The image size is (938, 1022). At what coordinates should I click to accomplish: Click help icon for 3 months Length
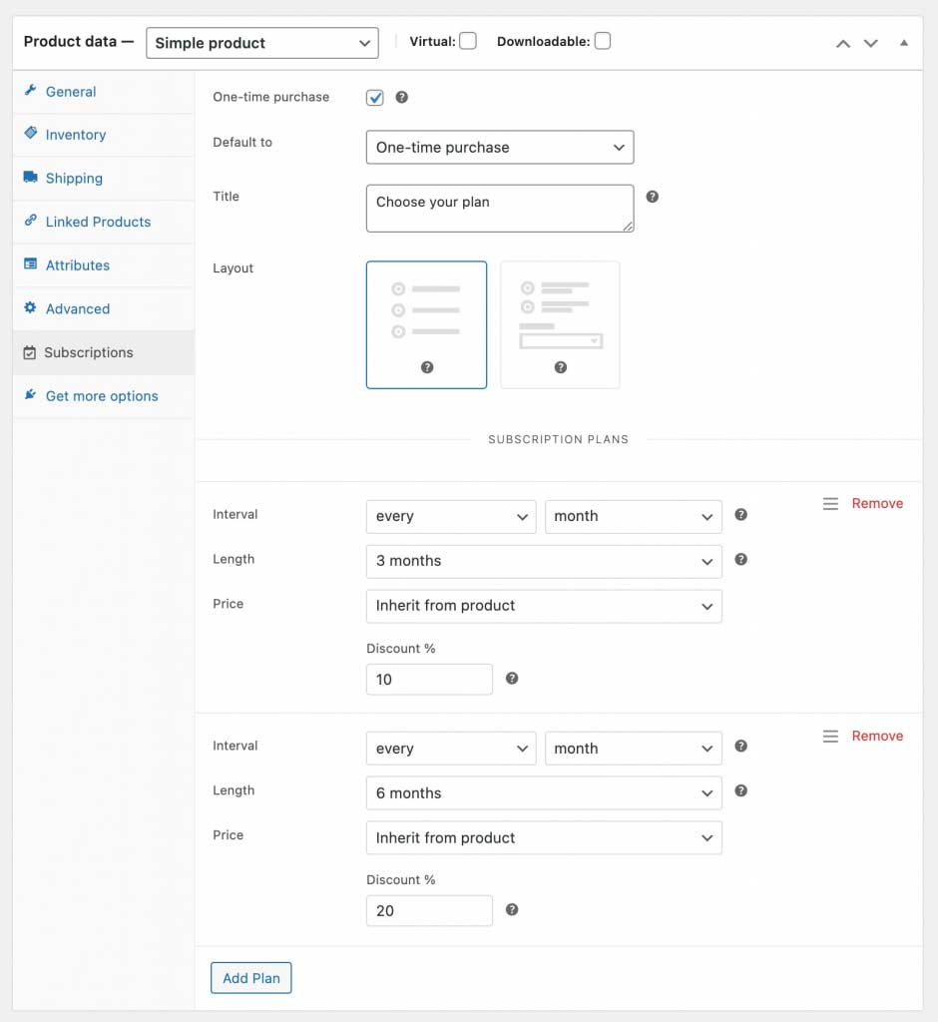coord(740,559)
